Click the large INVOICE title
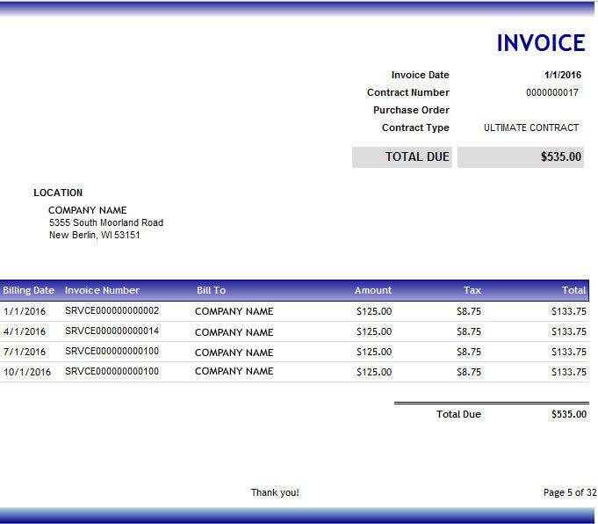The image size is (598, 524). pos(540,43)
